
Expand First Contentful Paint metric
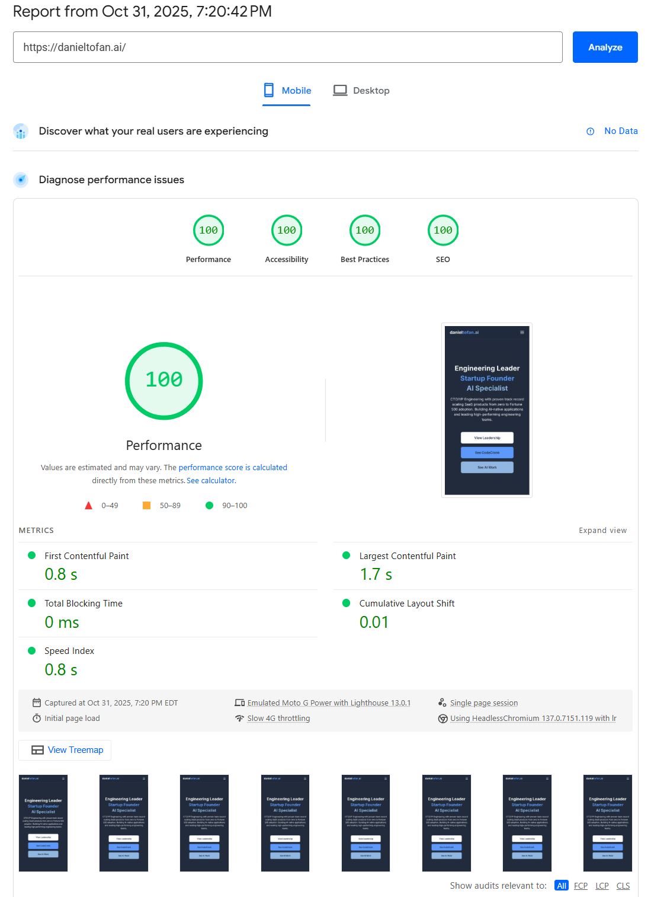pyautogui.click(x=86, y=556)
